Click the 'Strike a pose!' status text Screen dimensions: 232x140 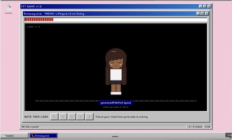30,127
